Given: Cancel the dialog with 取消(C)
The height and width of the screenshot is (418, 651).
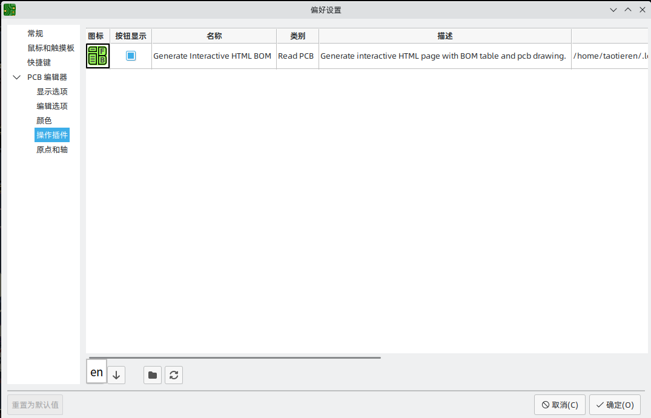Looking at the screenshot, I should [x=560, y=405].
